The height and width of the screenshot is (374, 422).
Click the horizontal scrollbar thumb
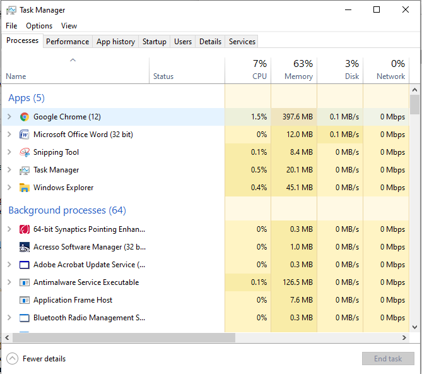click(120, 338)
